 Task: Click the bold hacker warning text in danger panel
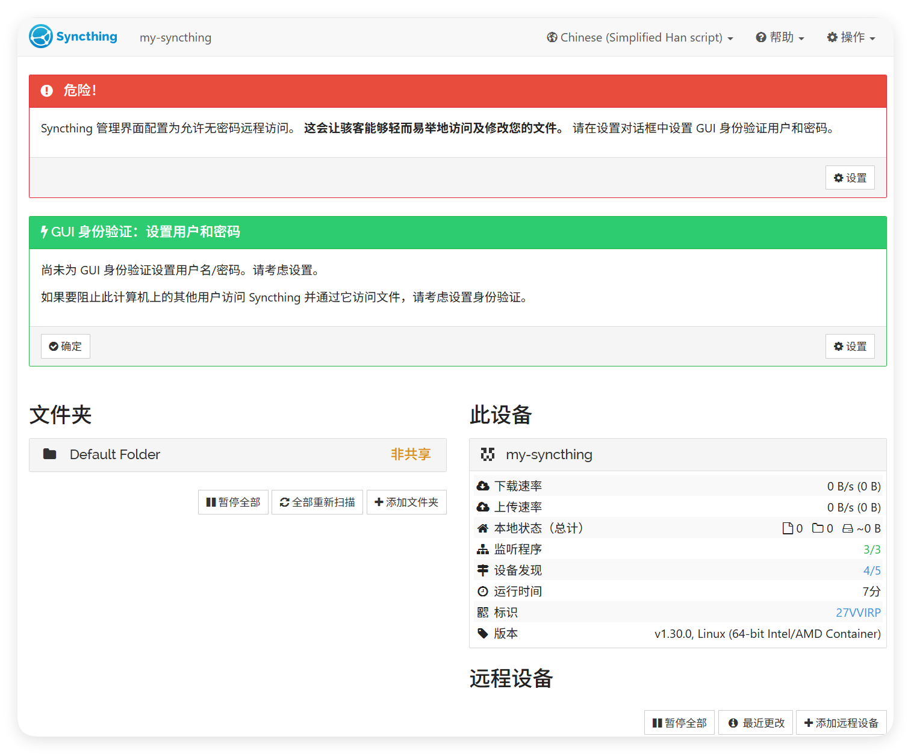434,128
